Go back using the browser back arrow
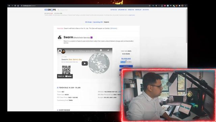This screenshot has width=216, height=122. [x=9, y=6]
